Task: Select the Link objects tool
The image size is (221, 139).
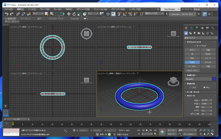Action: click(x=18, y=14)
